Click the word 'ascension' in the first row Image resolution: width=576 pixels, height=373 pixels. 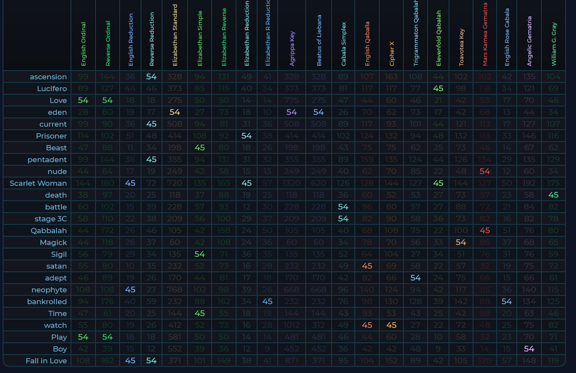point(48,77)
